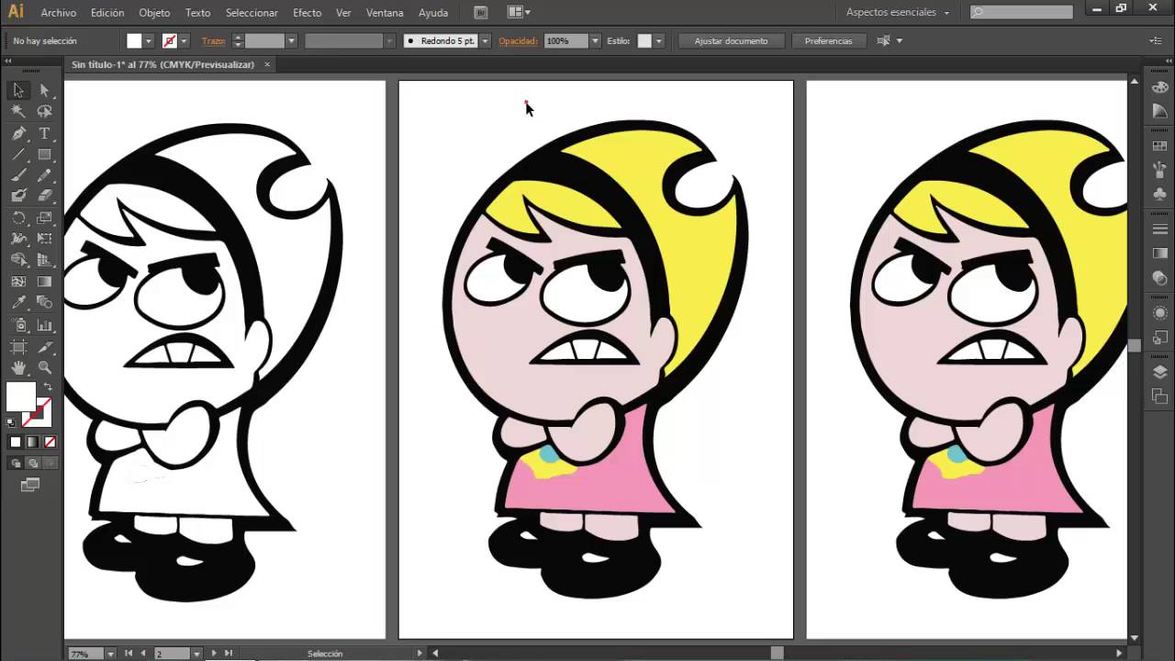Open the Artboards panel icon

tap(1160, 396)
